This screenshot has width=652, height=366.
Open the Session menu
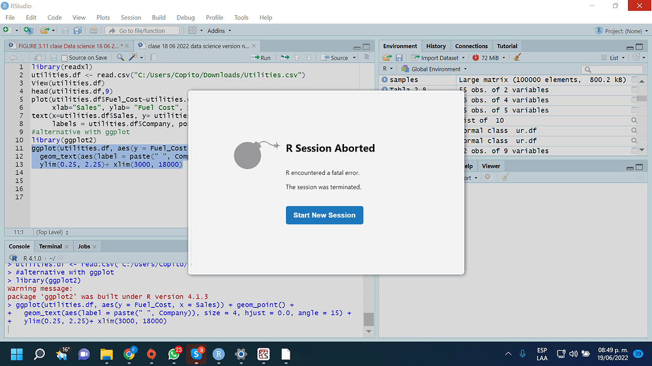pyautogui.click(x=130, y=17)
